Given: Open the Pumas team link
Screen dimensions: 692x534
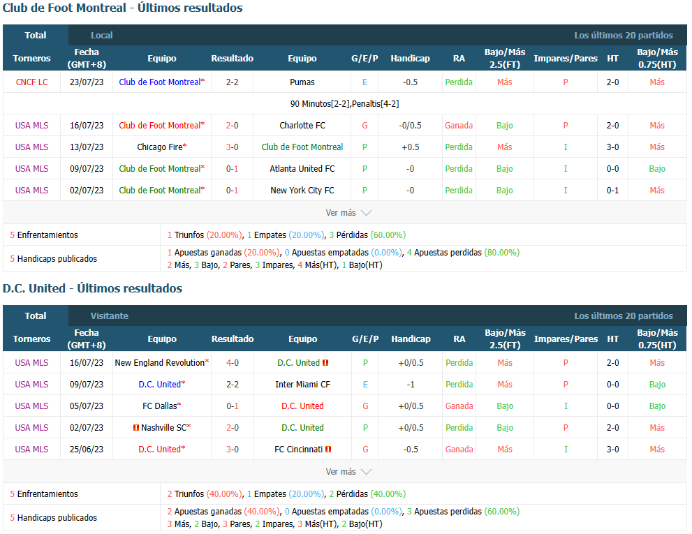Looking at the screenshot, I should (302, 82).
